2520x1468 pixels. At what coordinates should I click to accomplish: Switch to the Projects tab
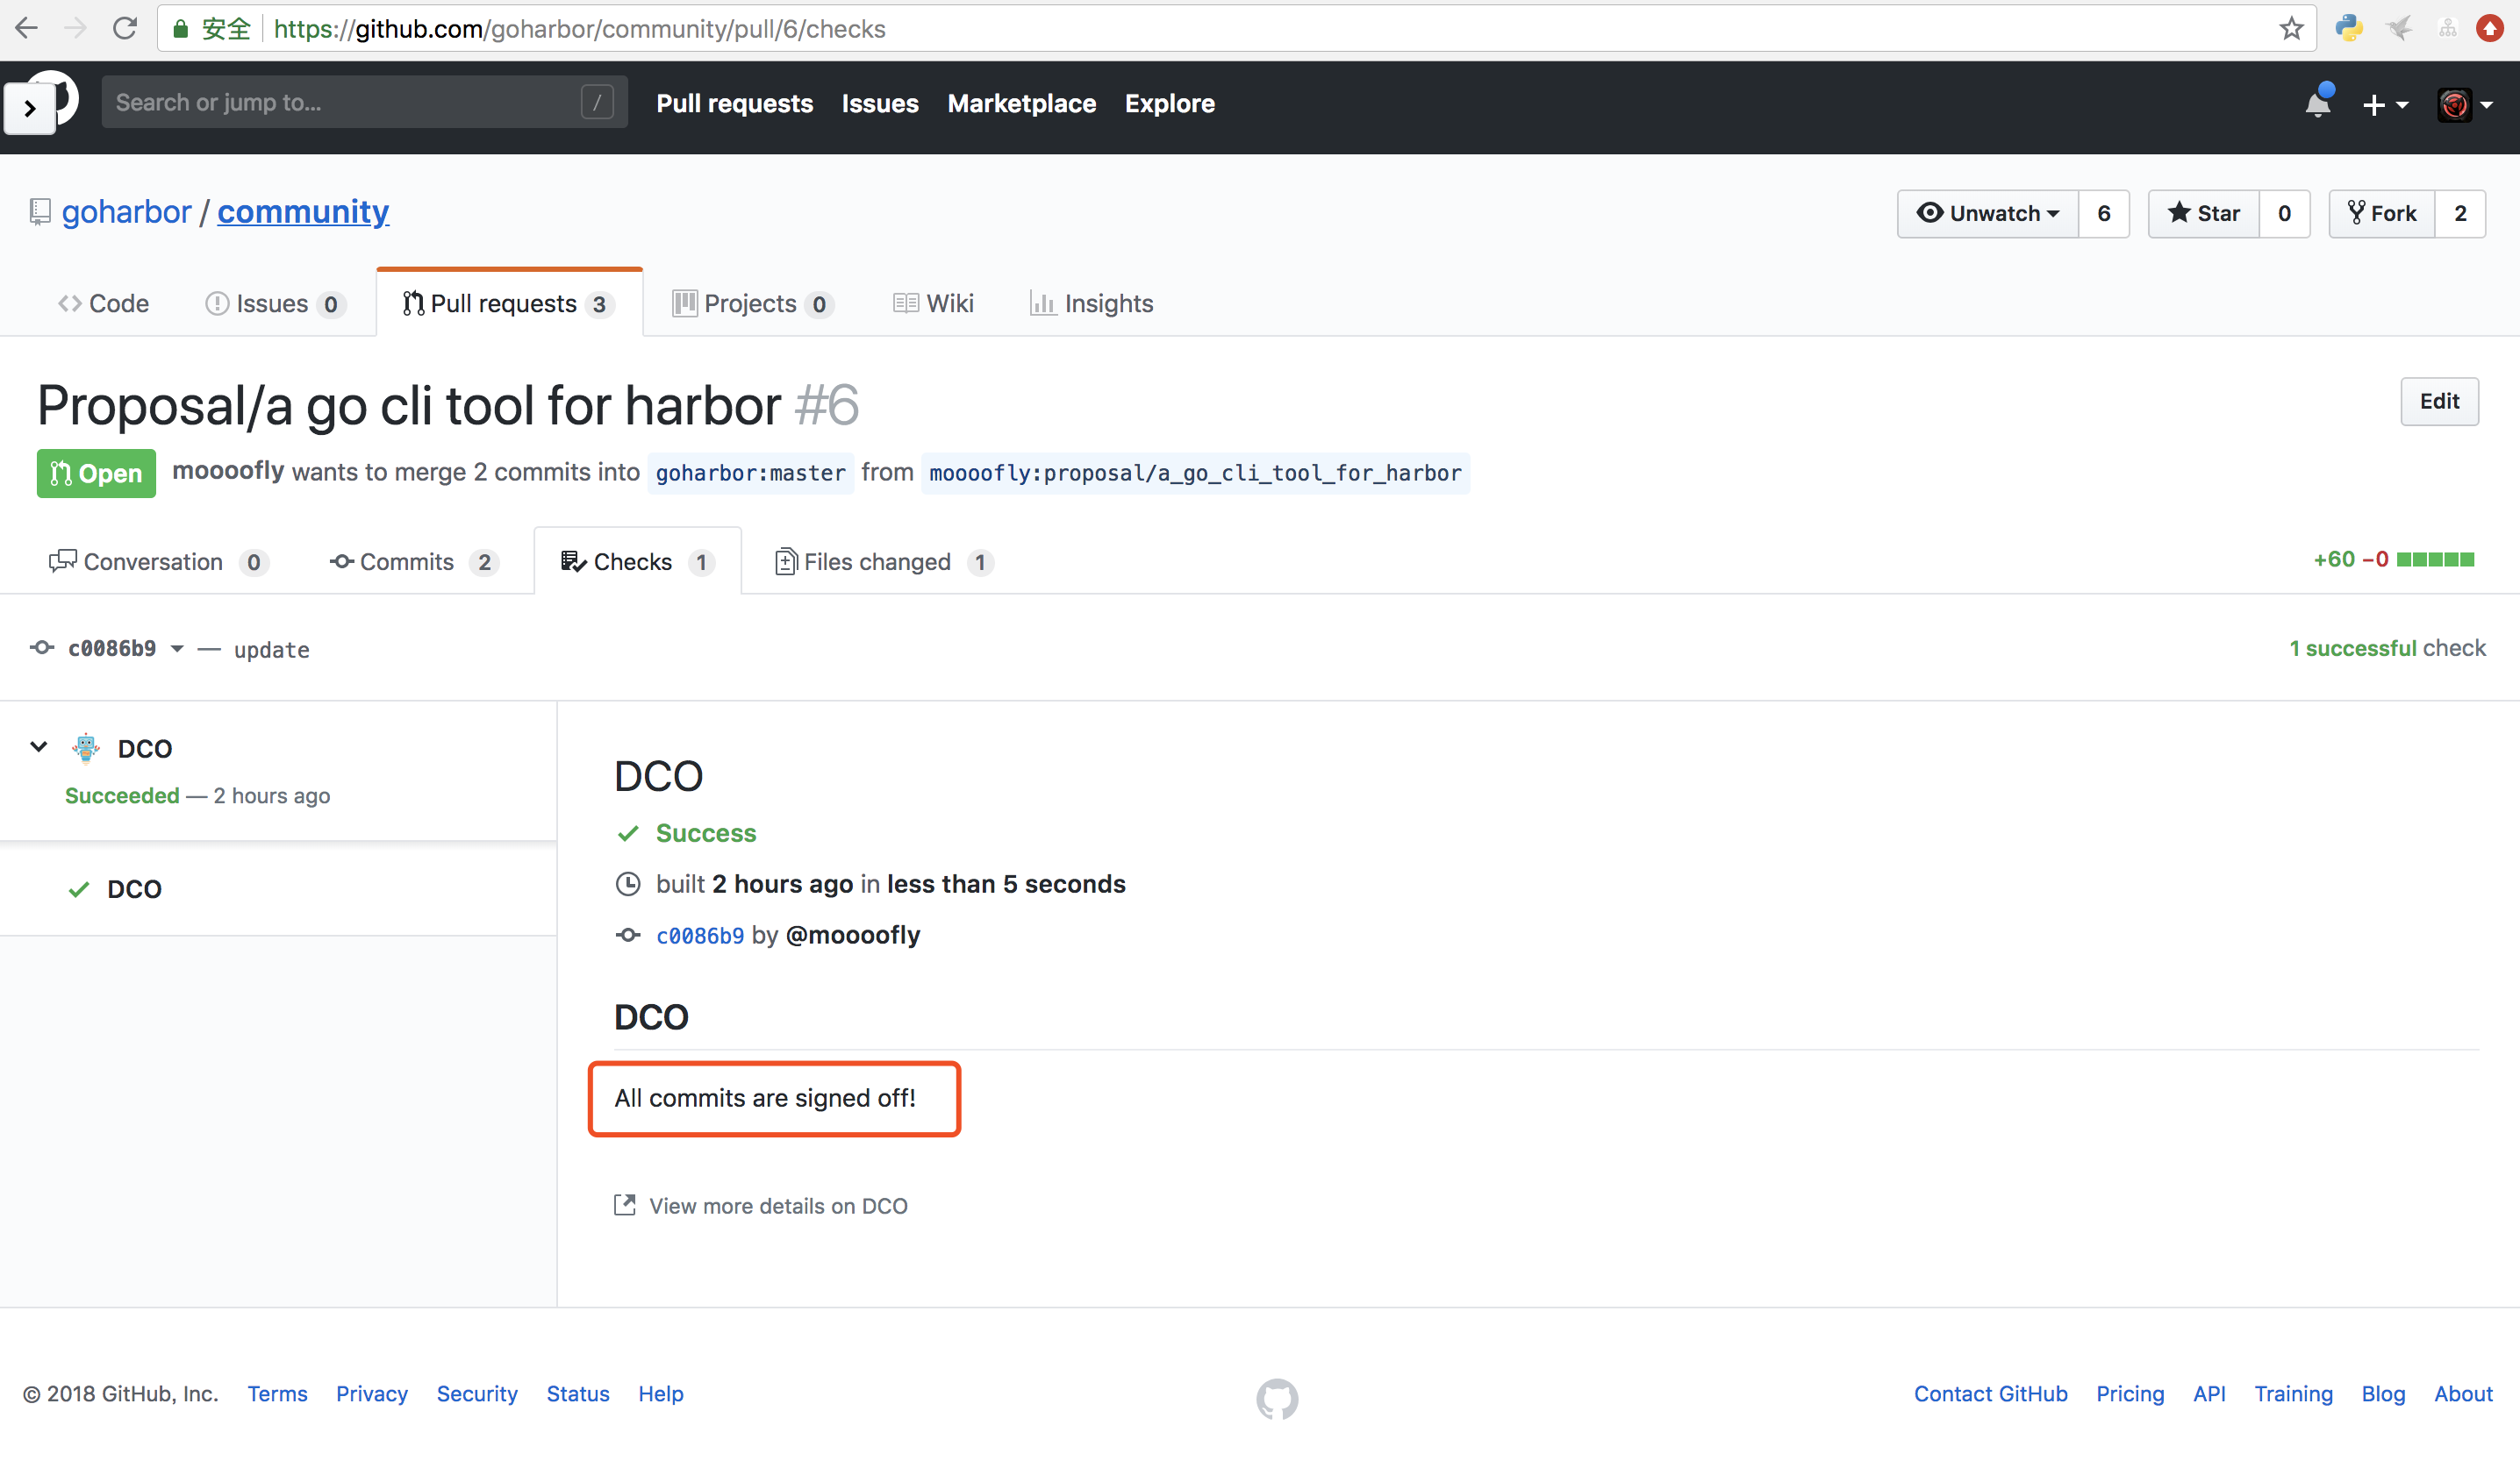coord(749,303)
